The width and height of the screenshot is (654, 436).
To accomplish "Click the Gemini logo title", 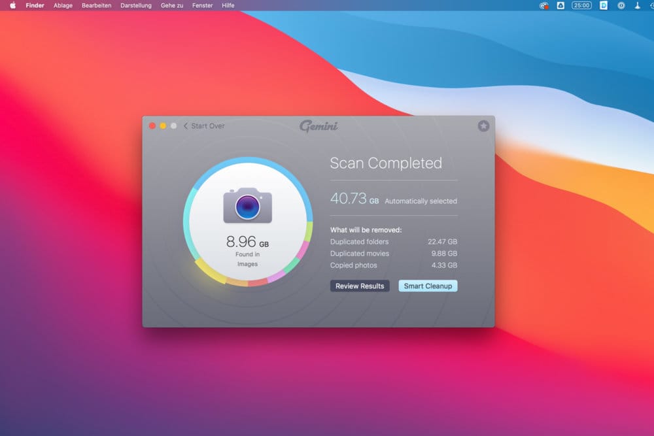I will (318, 126).
